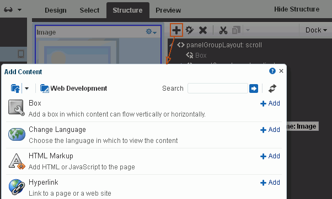Click Add link for Hyperlink
This screenshot has height=199, width=332.
tap(270, 183)
